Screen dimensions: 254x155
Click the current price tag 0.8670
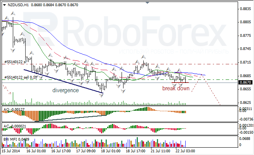[x=245, y=83]
